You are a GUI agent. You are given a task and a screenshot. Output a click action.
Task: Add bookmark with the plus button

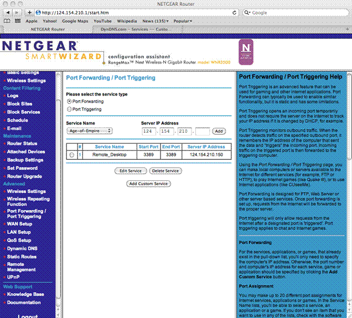[x=29, y=13]
